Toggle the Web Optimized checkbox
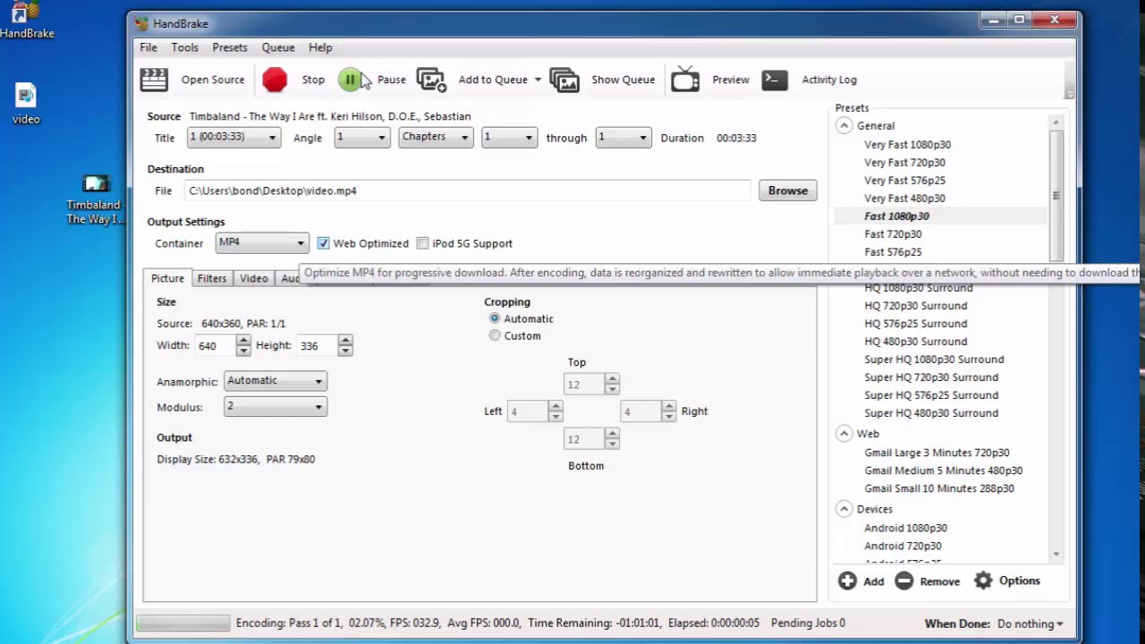Viewport: 1145px width, 644px height. pos(323,243)
